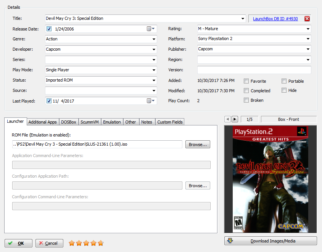
Task: Click the Application Command-Line Parameters field
Action: [x=111, y=165]
